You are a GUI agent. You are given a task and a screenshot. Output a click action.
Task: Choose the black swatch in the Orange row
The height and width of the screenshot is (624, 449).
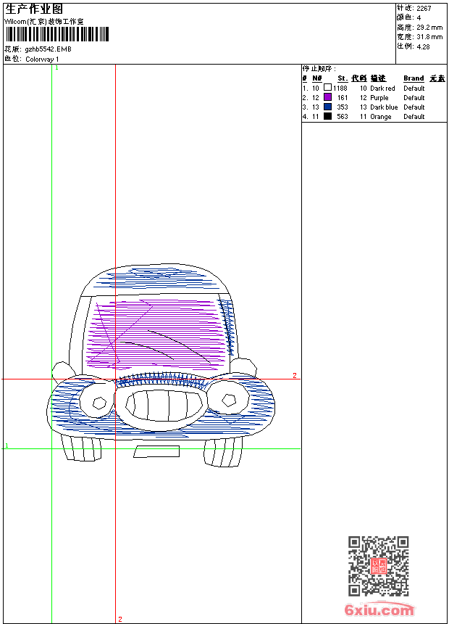pos(327,116)
